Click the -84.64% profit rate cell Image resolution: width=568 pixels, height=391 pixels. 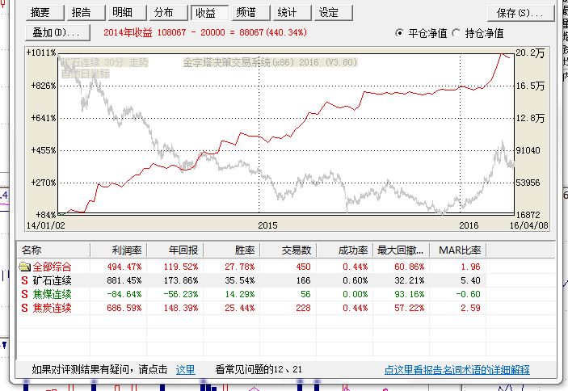pyautogui.click(x=124, y=294)
